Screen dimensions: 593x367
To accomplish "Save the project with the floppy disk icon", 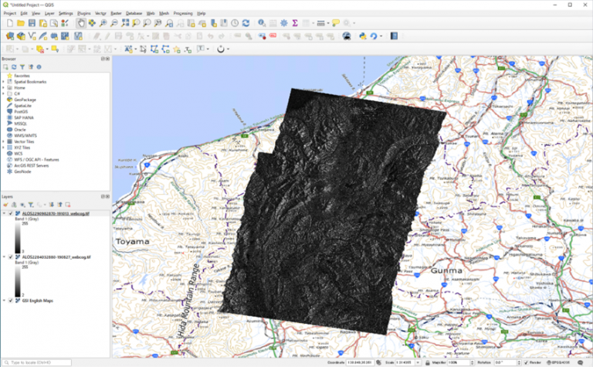I will (32, 23).
